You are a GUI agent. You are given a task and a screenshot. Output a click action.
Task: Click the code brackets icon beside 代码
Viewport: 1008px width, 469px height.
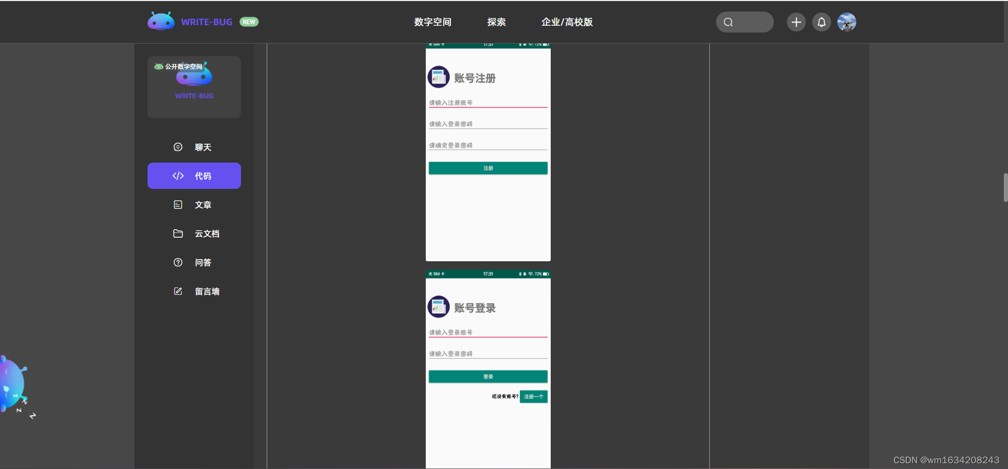(x=178, y=176)
